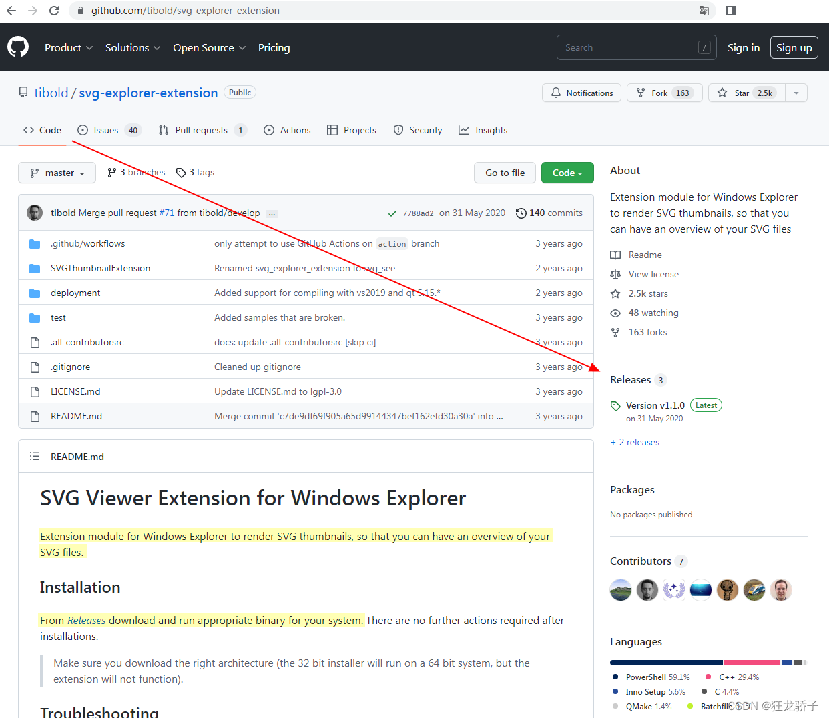Click the star icon beside 2.5k stars

coord(615,294)
